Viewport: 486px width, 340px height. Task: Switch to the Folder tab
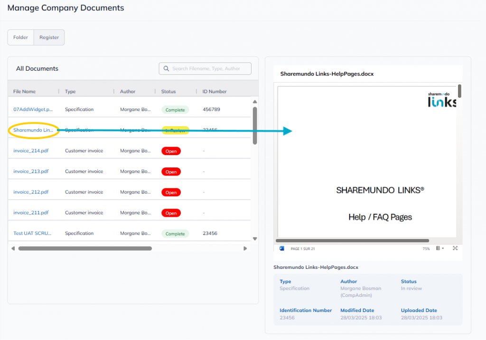pyautogui.click(x=20, y=37)
